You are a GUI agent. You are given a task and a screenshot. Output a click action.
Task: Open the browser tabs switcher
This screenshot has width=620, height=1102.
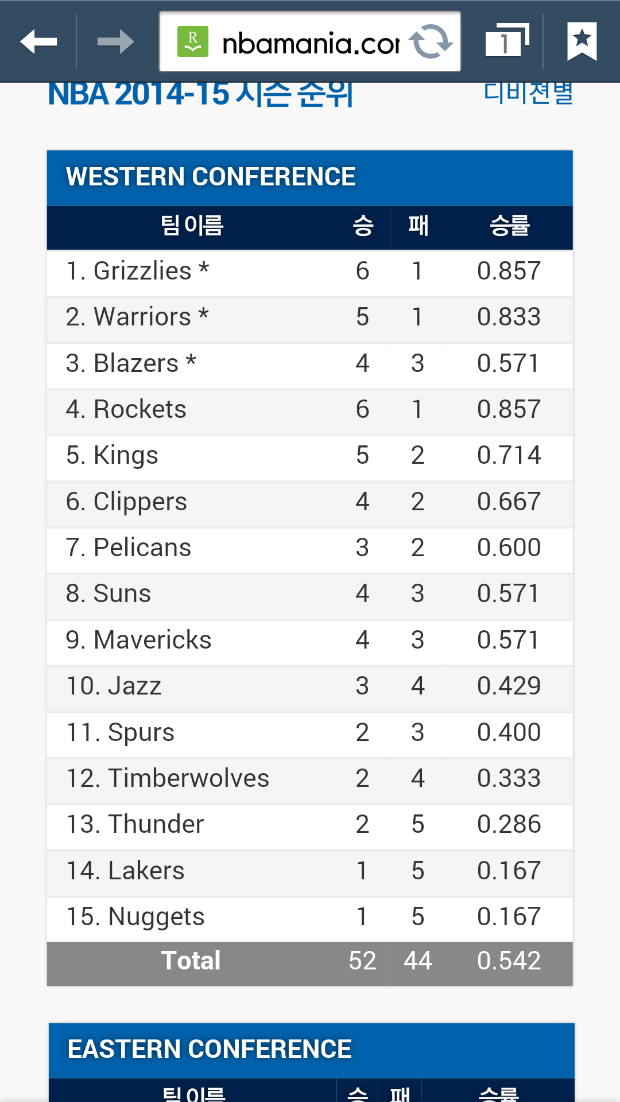click(506, 42)
